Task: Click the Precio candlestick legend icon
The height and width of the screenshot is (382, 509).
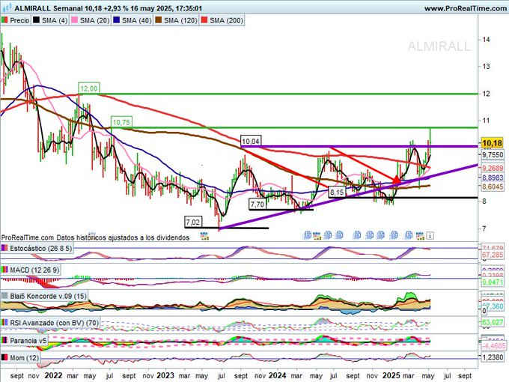Action: click(4, 20)
